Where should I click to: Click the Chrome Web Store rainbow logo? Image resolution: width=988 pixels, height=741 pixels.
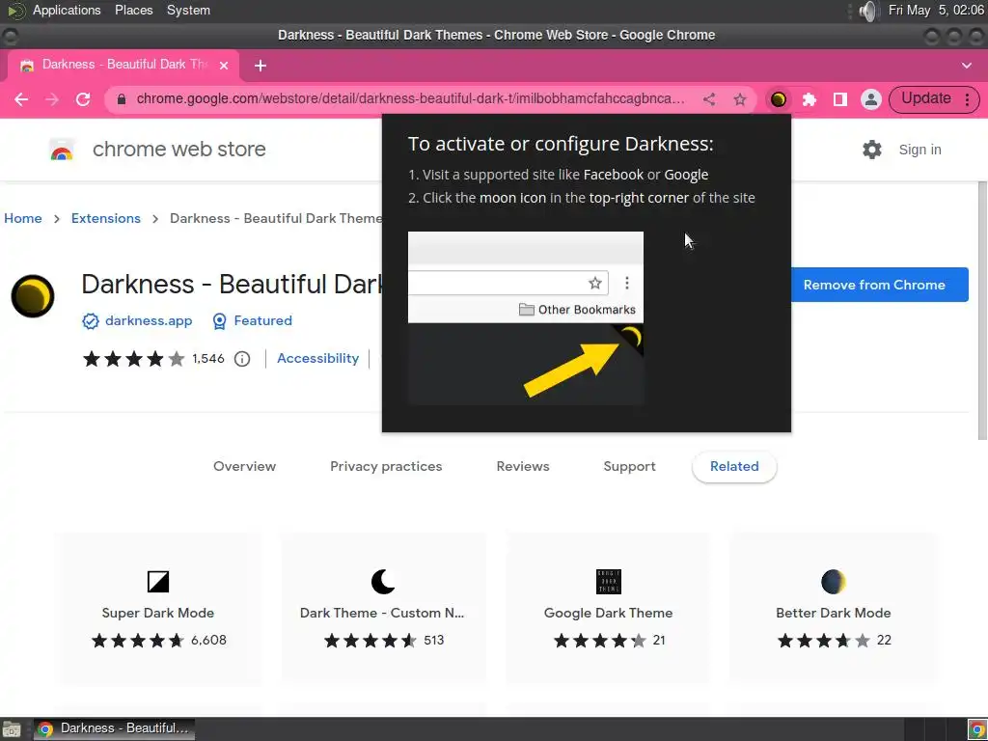tap(62, 150)
